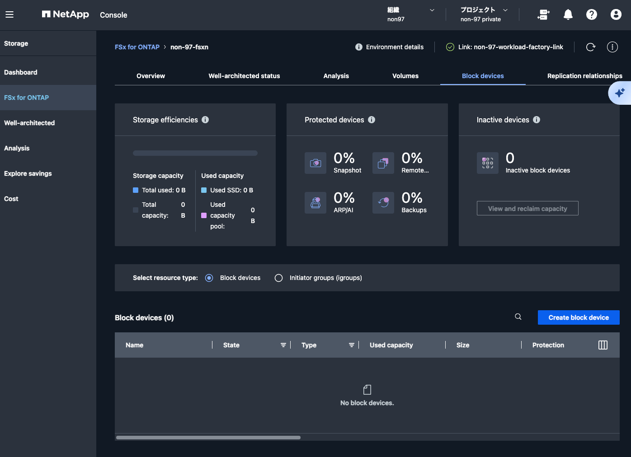Open the connector switch icon in header
The height and width of the screenshot is (457, 631).
[543, 15]
